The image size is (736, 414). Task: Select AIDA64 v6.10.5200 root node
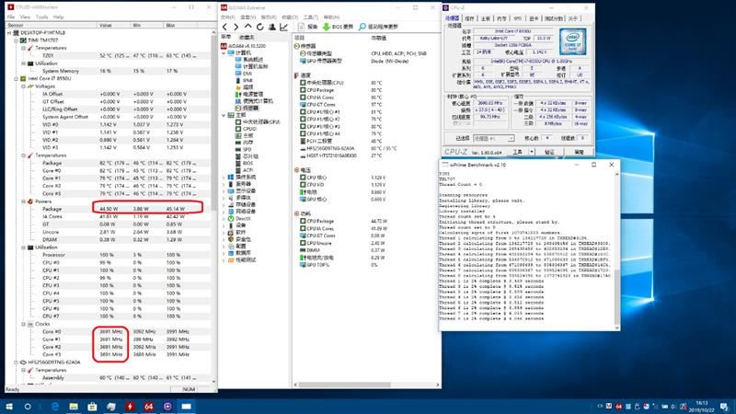[247, 46]
